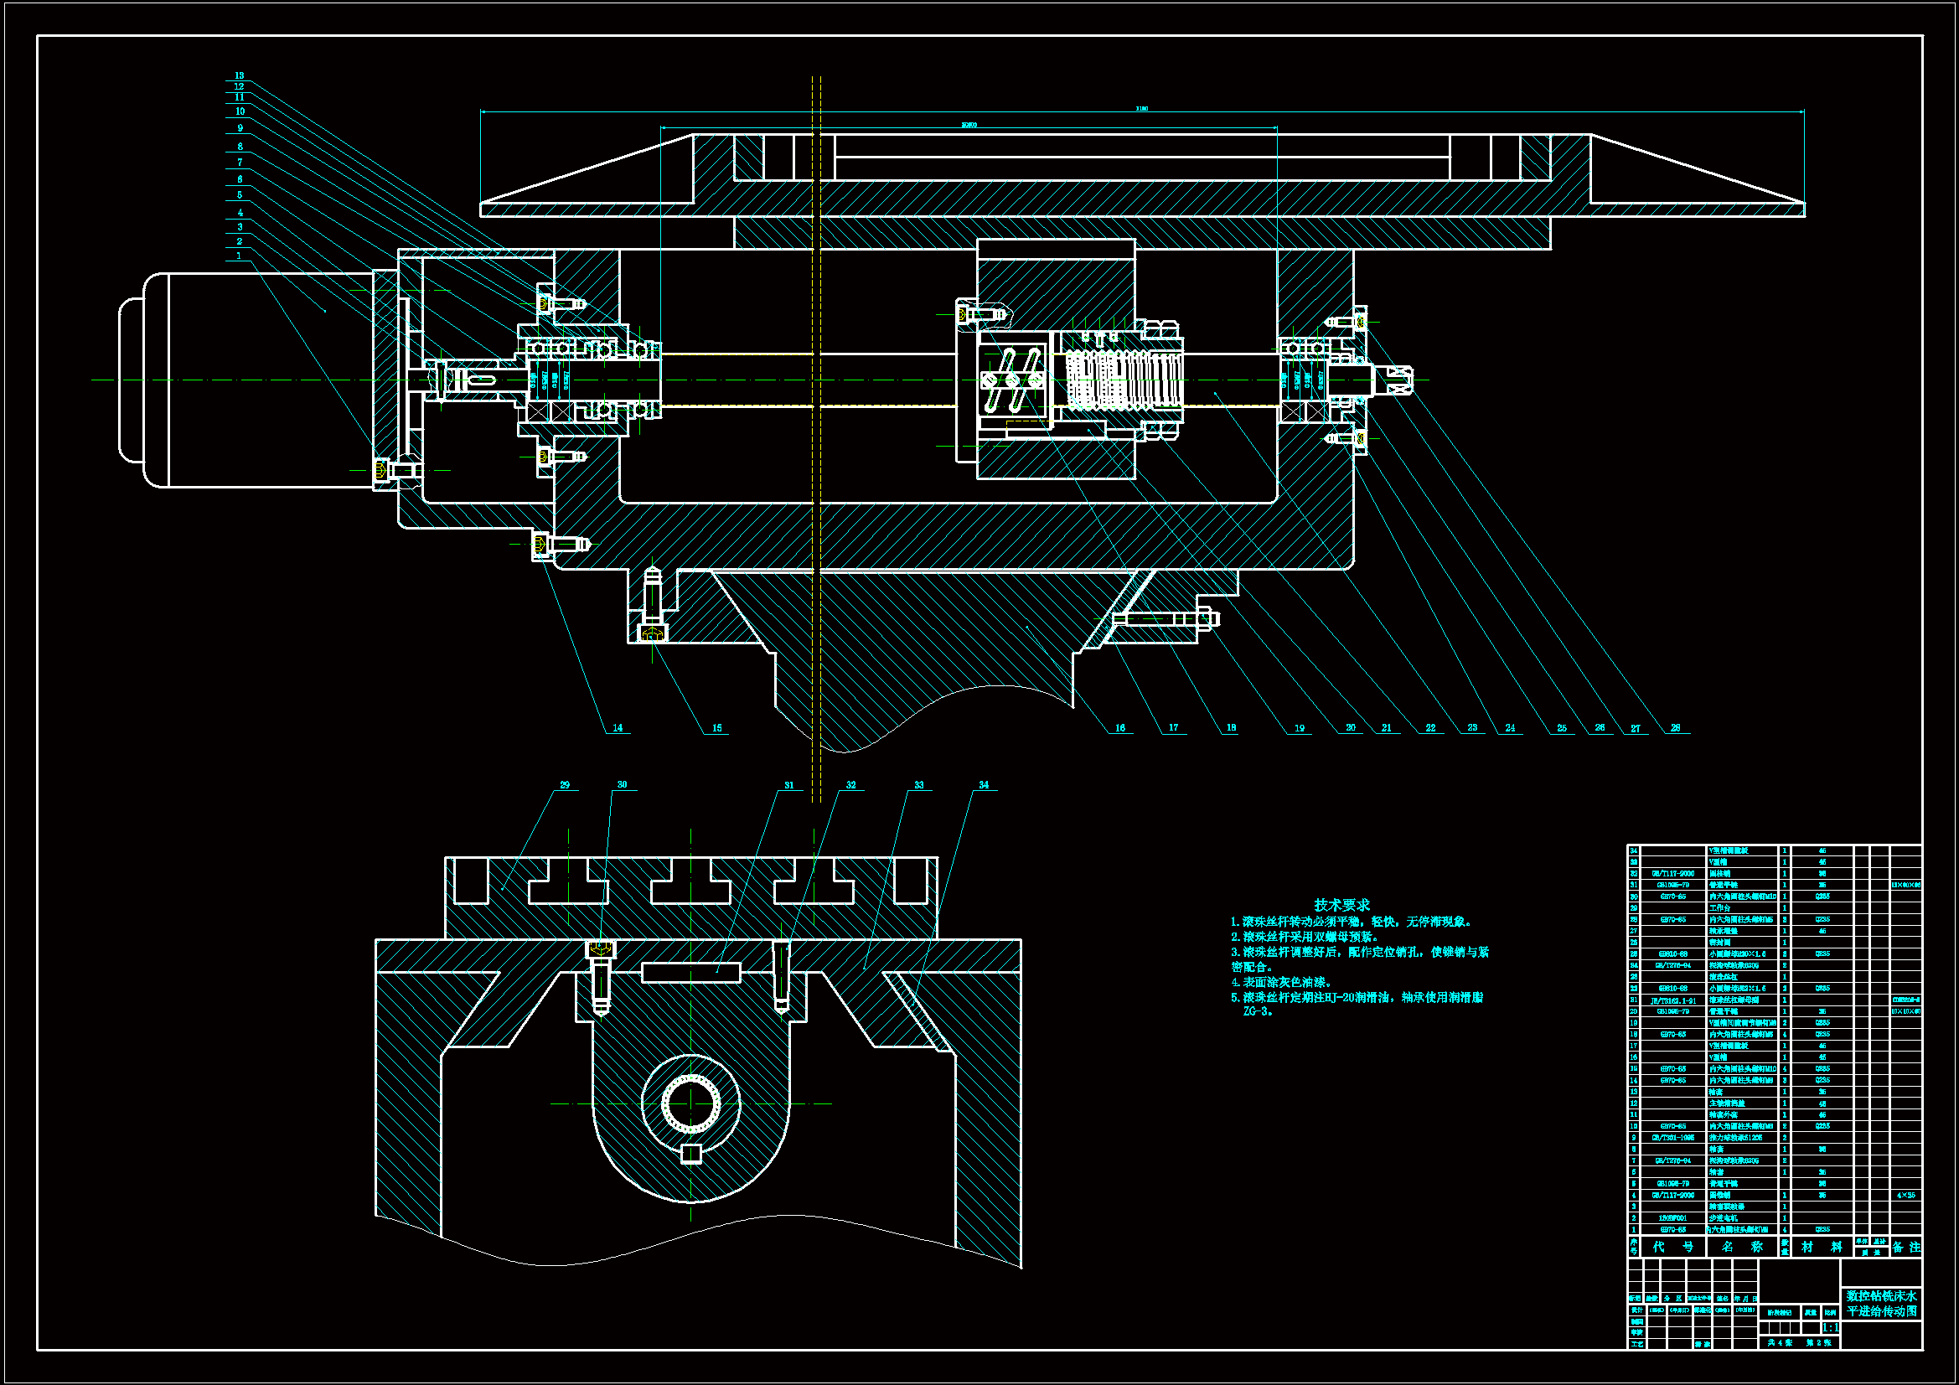Select the circular screw bore in lower view
Screen dimensions: 1959x1385
point(690,1103)
